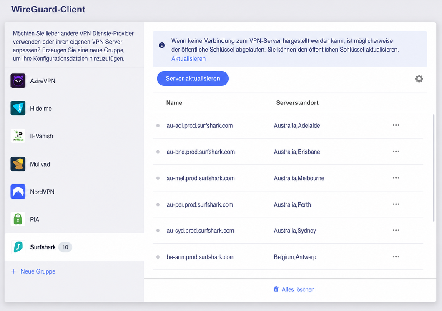442x311 pixels.
Task: Click location Belgium,Antwerp
Action: (295, 257)
